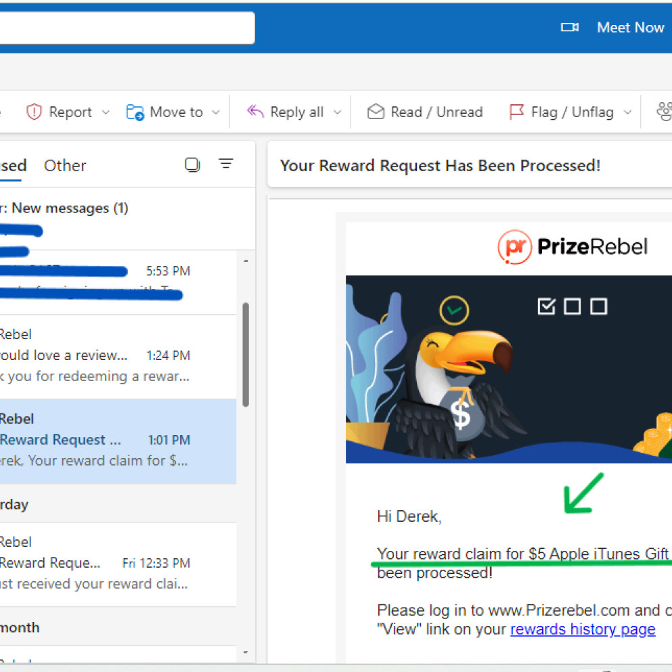Click the Flag / Unflag flag icon
Screen dimensions: 672x672
tap(517, 112)
